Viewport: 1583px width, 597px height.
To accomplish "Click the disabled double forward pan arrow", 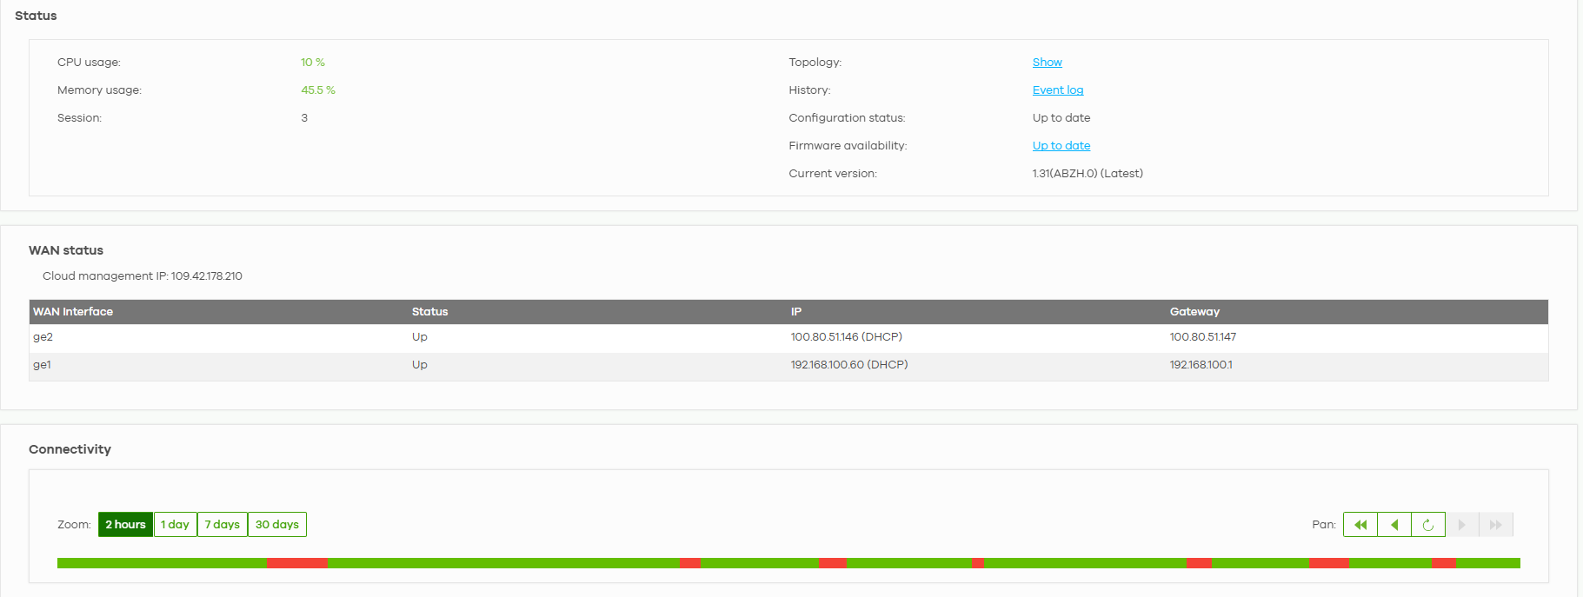I will [x=1496, y=525].
